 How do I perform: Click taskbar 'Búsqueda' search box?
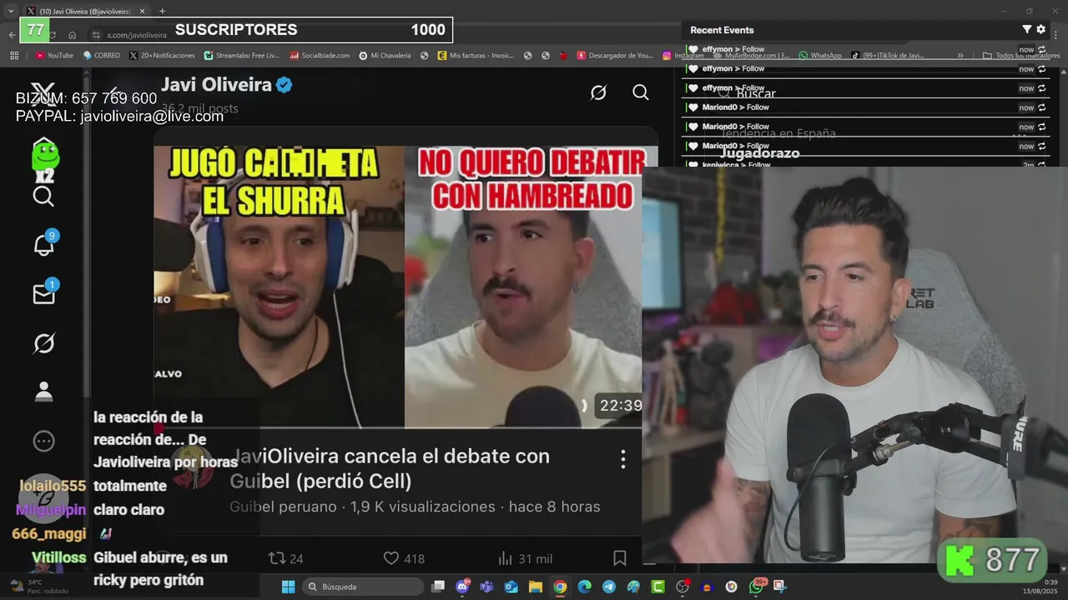point(363,587)
